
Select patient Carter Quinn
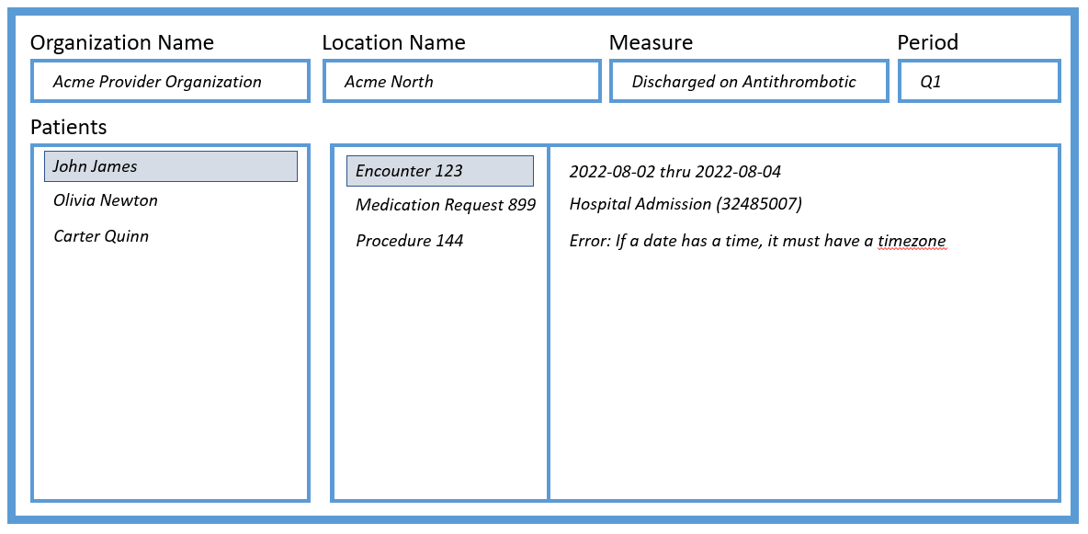pos(101,236)
